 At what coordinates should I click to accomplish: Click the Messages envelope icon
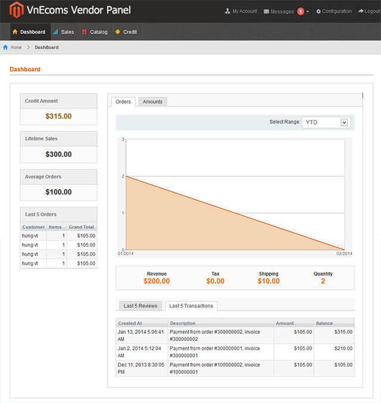tap(266, 11)
